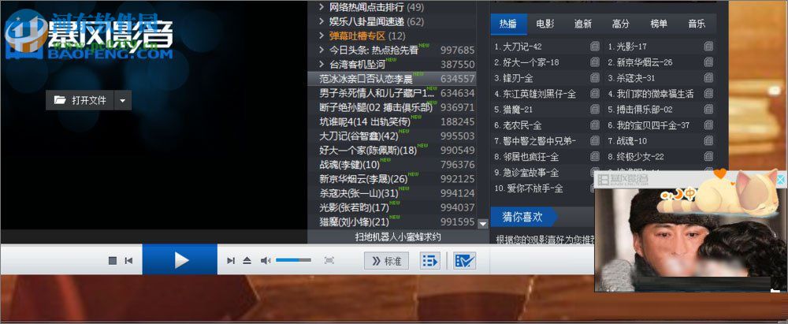The height and width of the screenshot is (324, 788).
Task: Click the 标准 mode button
Action: pyautogui.click(x=386, y=261)
